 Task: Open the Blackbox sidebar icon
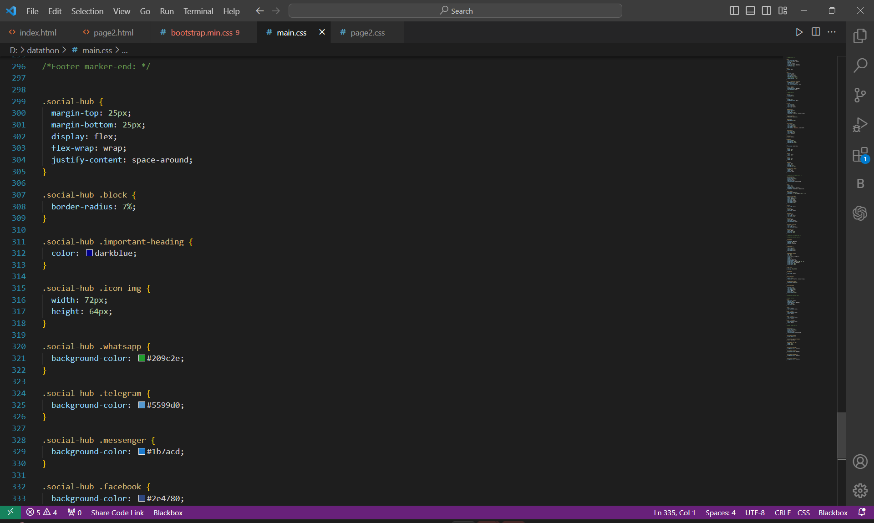(x=860, y=183)
